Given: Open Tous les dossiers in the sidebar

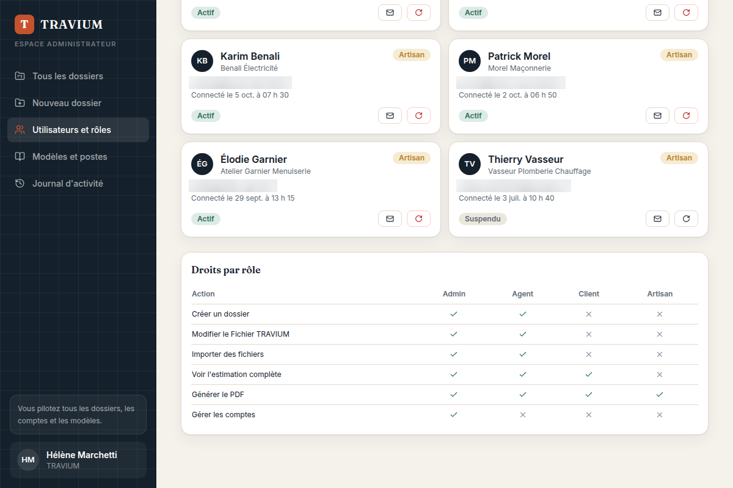Looking at the screenshot, I should (78, 76).
